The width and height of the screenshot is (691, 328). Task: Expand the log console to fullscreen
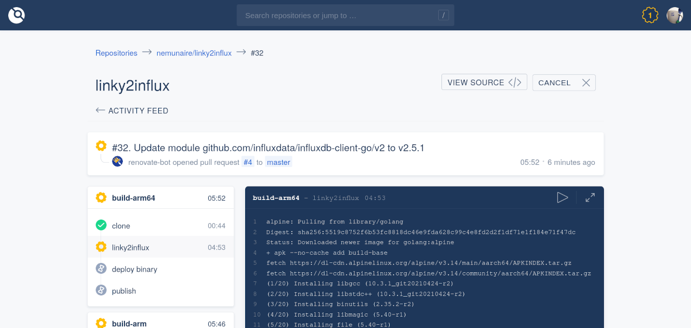click(590, 198)
